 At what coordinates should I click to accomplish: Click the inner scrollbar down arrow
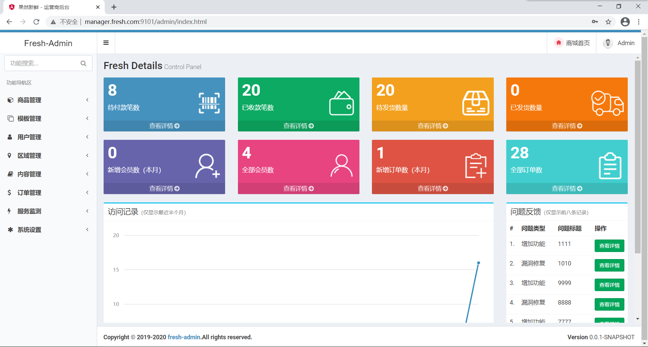click(638, 319)
